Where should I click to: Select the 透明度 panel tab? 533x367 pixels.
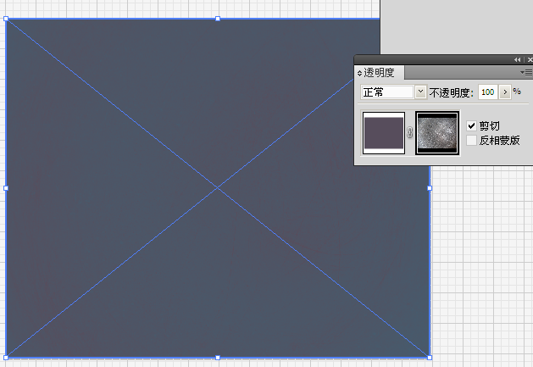pyautogui.click(x=379, y=72)
